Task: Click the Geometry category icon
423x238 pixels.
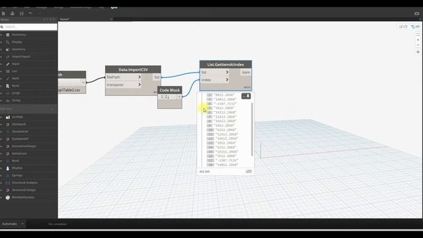Action: [8, 50]
